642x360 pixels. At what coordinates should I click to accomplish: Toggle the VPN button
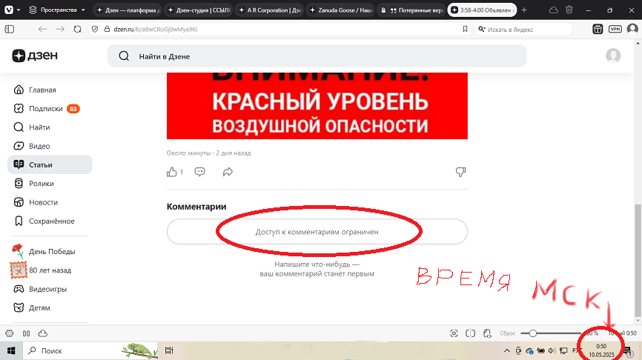(x=615, y=29)
